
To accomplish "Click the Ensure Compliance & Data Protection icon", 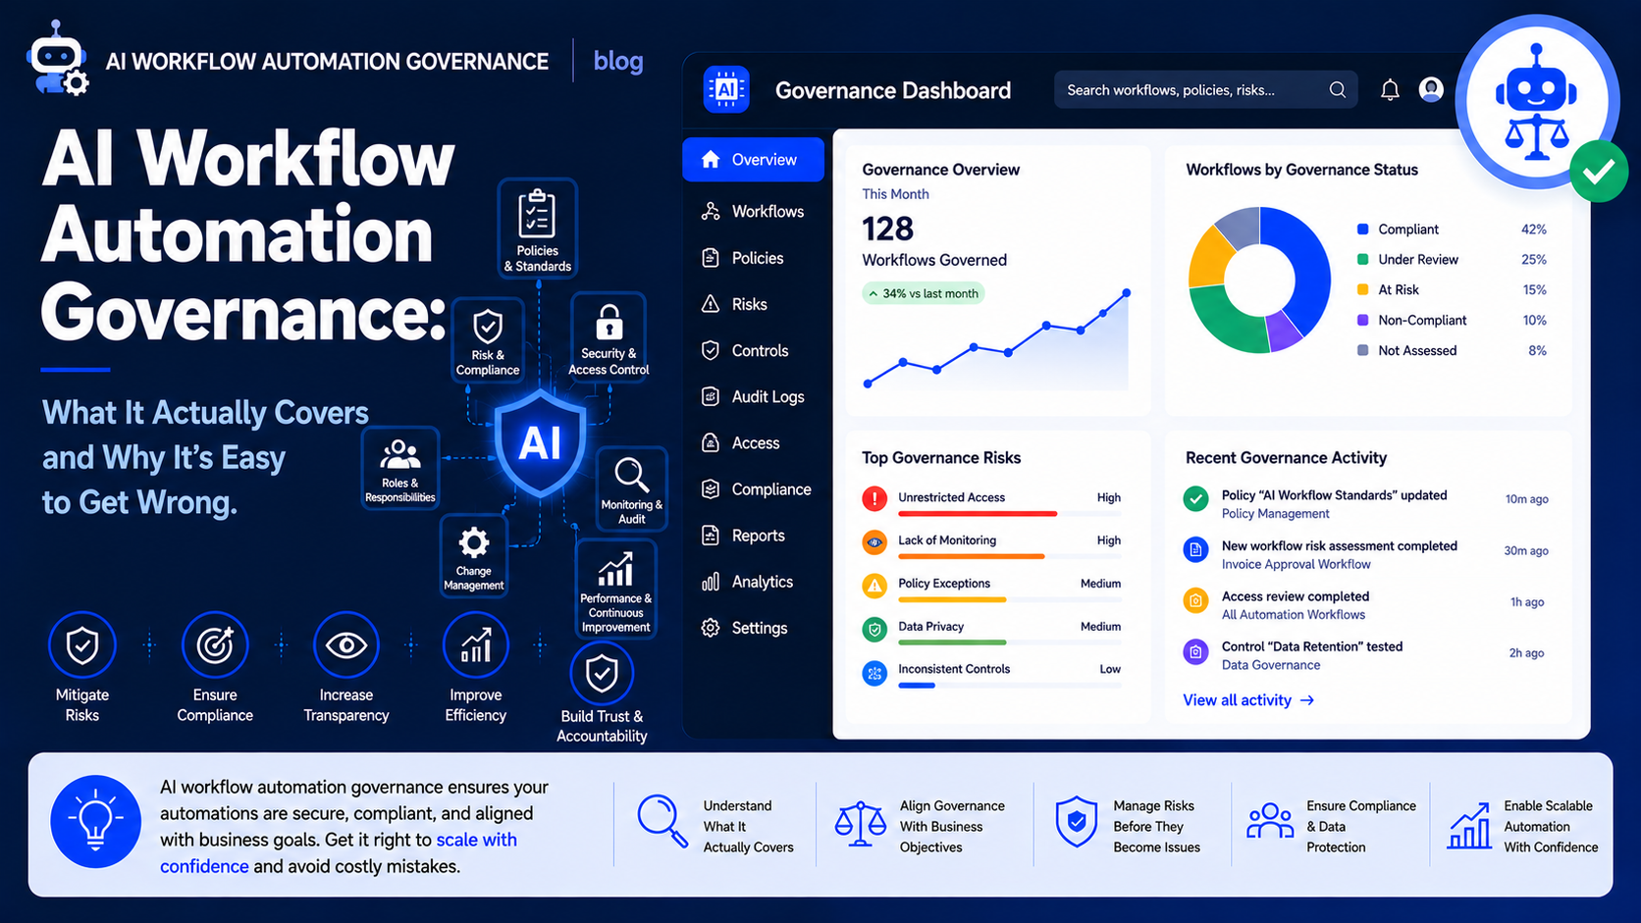I will tap(1270, 821).
